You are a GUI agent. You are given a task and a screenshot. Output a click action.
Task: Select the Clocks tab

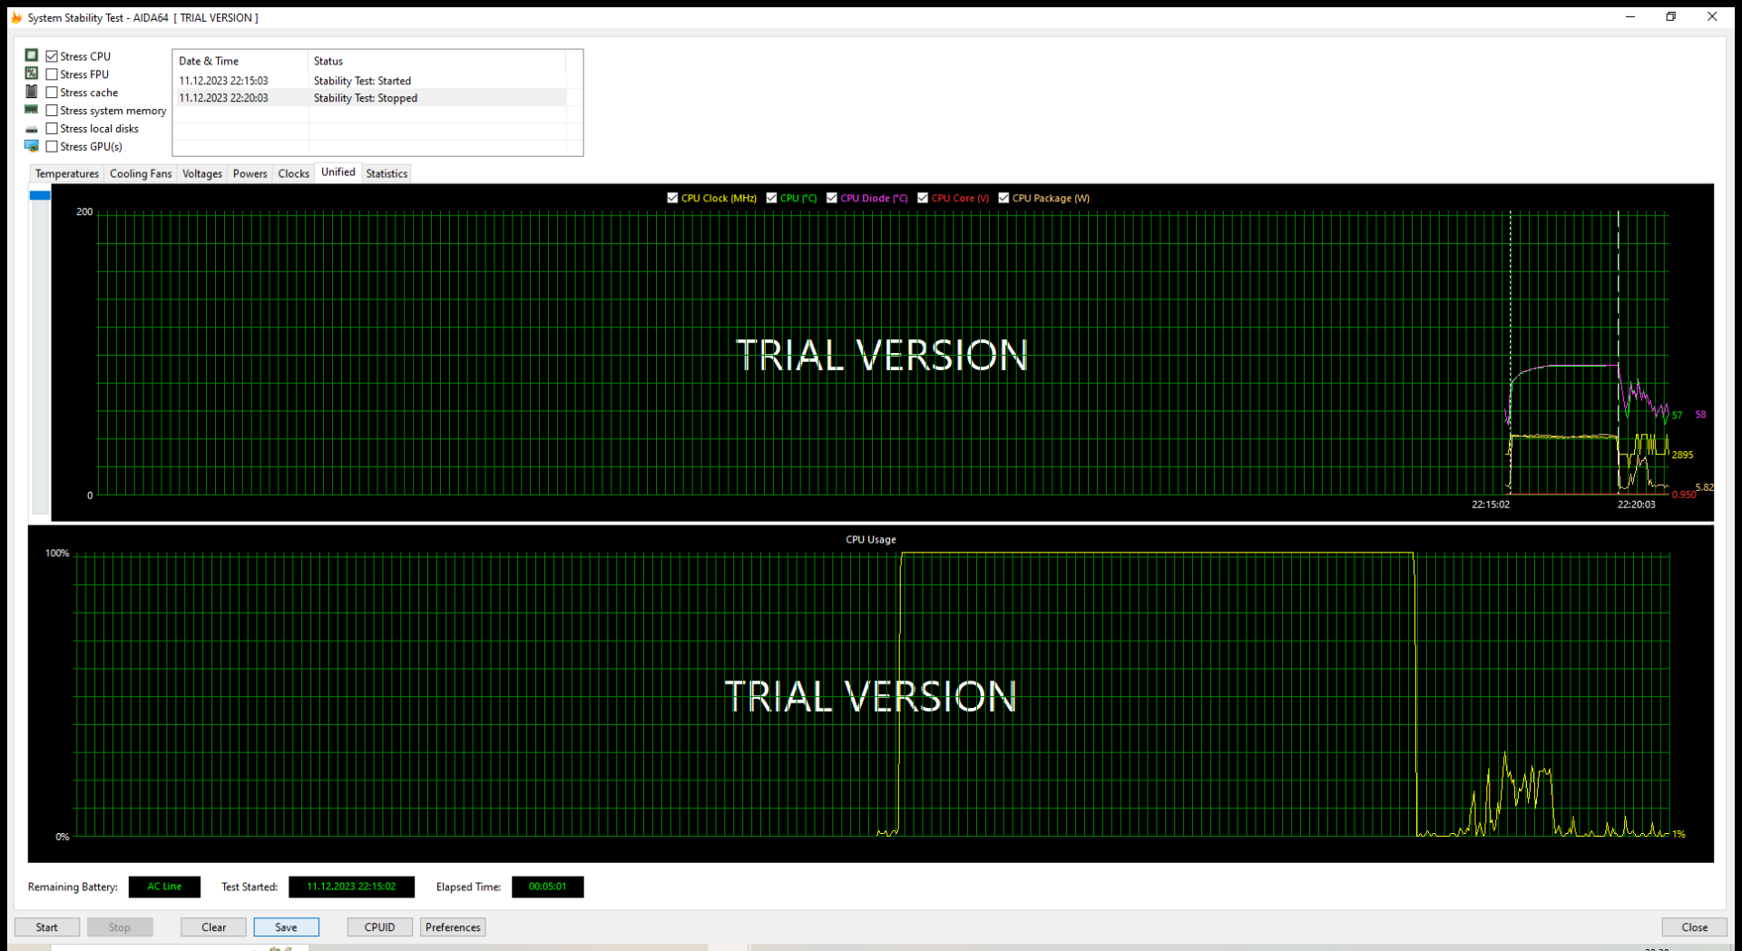pos(292,173)
